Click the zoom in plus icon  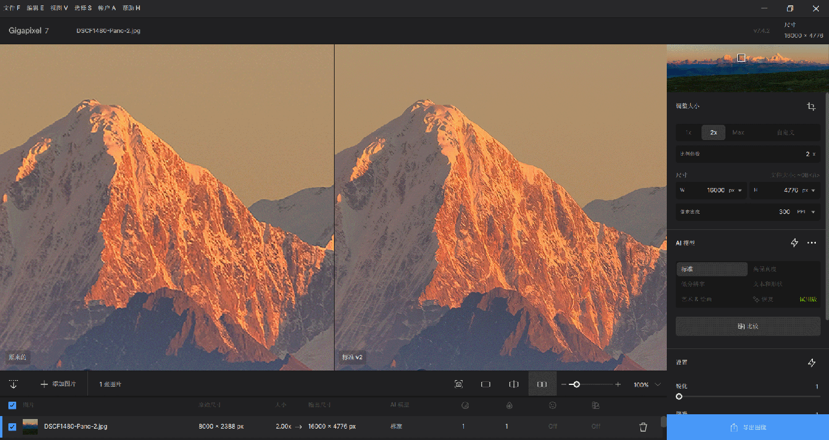(618, 384)
